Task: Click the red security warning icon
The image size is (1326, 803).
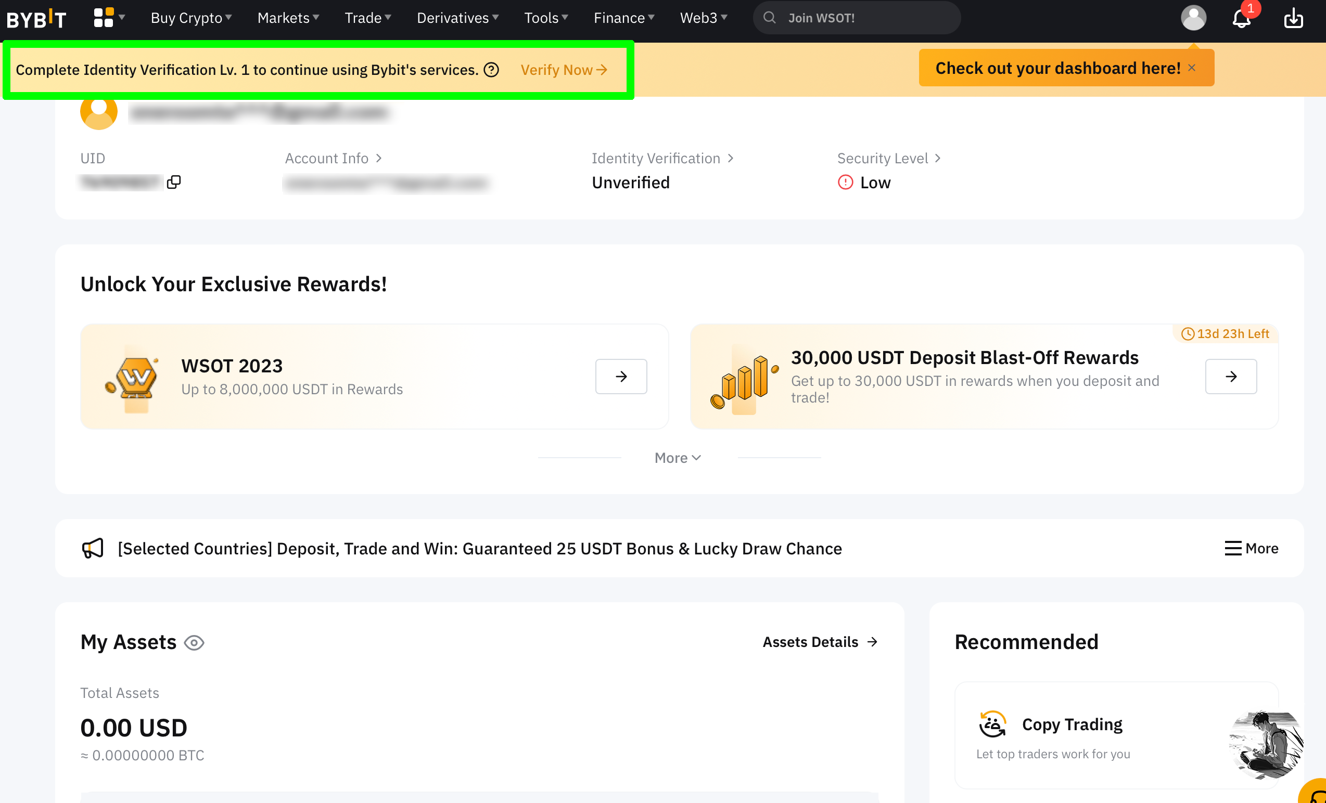Action: (845, 183)
